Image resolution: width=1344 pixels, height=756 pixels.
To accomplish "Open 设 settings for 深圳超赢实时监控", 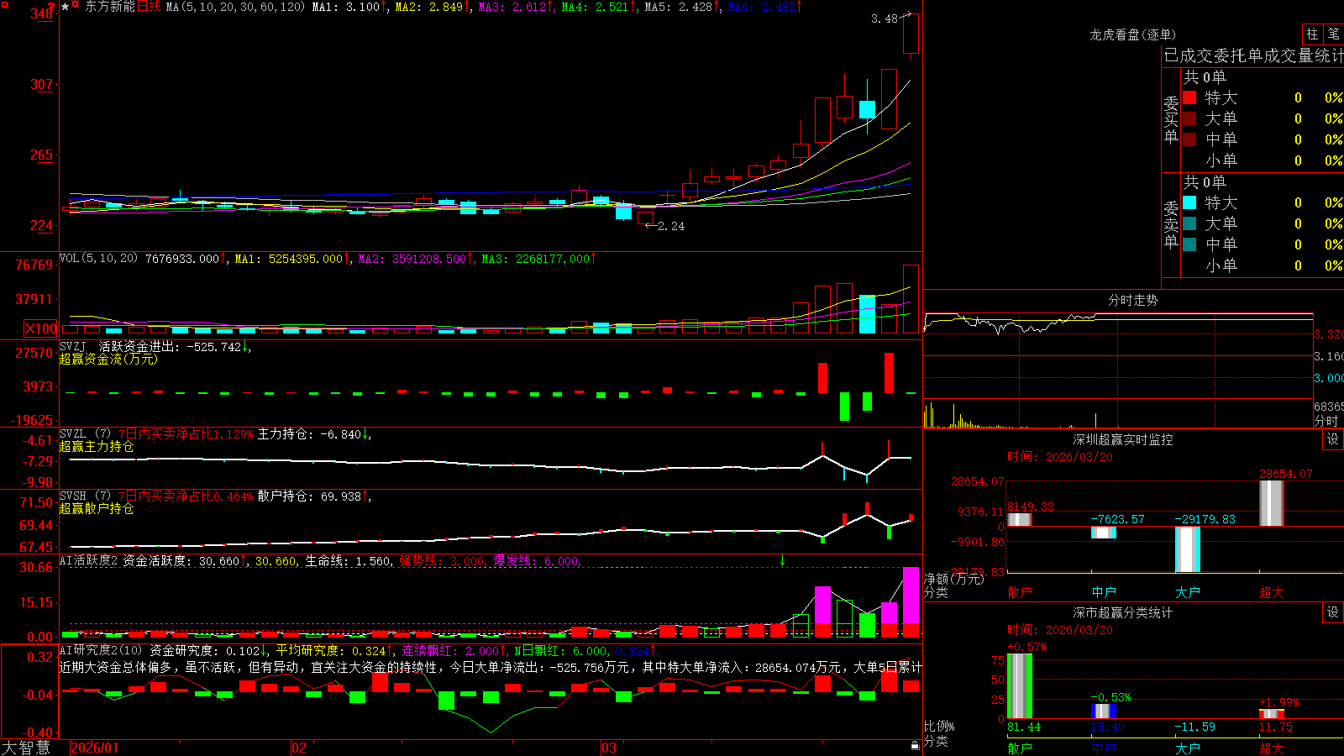I will (x=1333, y=439).
